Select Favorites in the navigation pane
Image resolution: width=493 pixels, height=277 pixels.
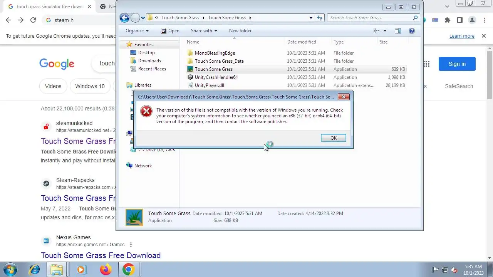point(143,45)
